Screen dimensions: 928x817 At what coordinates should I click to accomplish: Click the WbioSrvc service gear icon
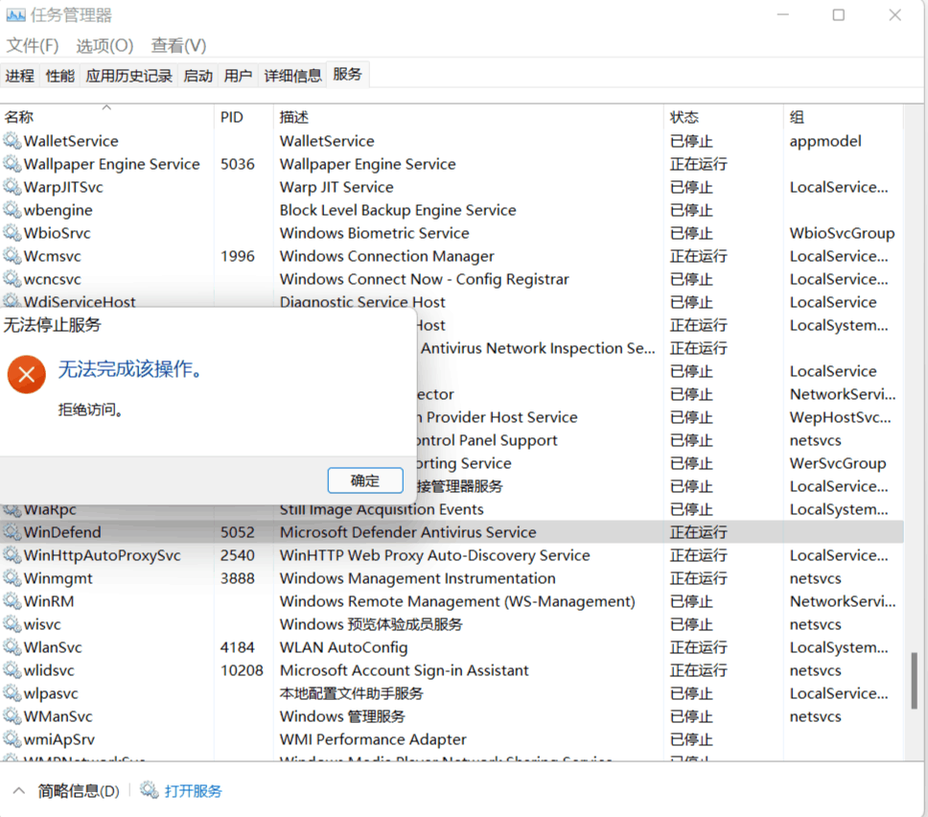tap(12, 233)
